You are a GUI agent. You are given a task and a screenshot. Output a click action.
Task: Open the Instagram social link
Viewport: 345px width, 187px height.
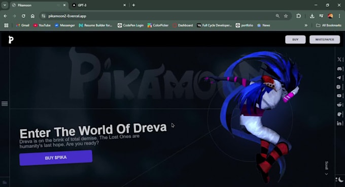click(x=338, y=87)
